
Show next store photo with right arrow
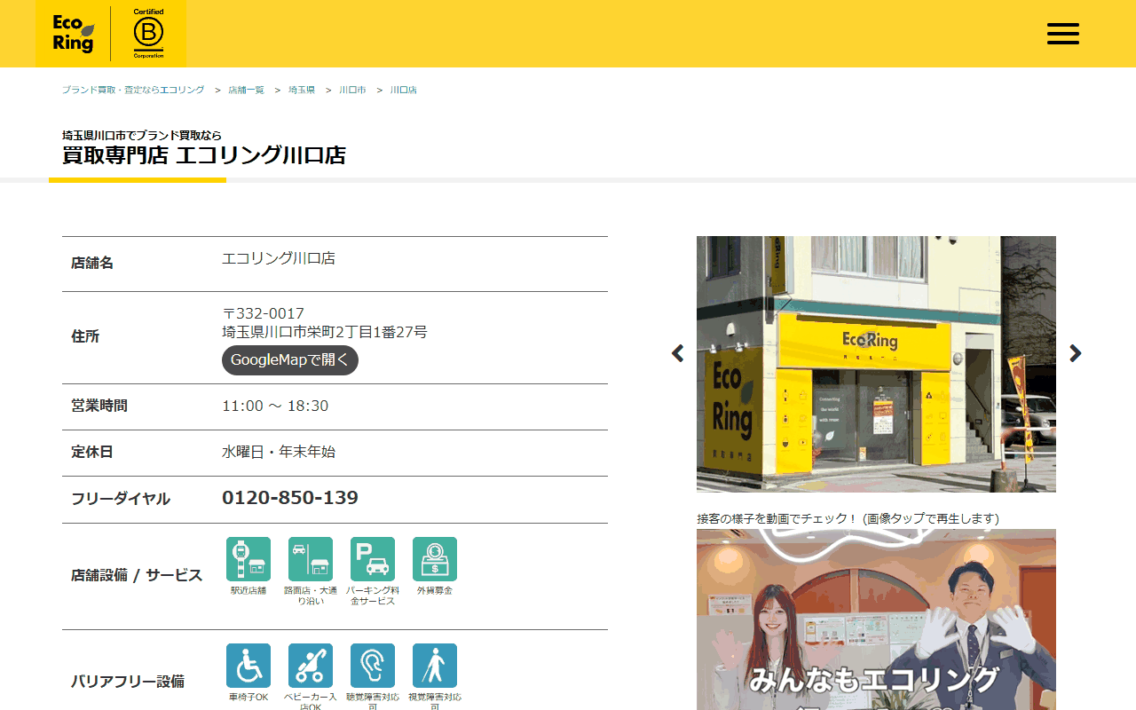point(1076,353)
